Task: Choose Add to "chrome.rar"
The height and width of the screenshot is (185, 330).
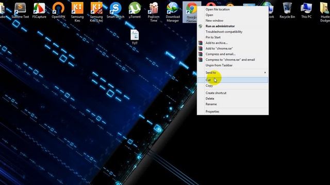Action: [233, 48]
